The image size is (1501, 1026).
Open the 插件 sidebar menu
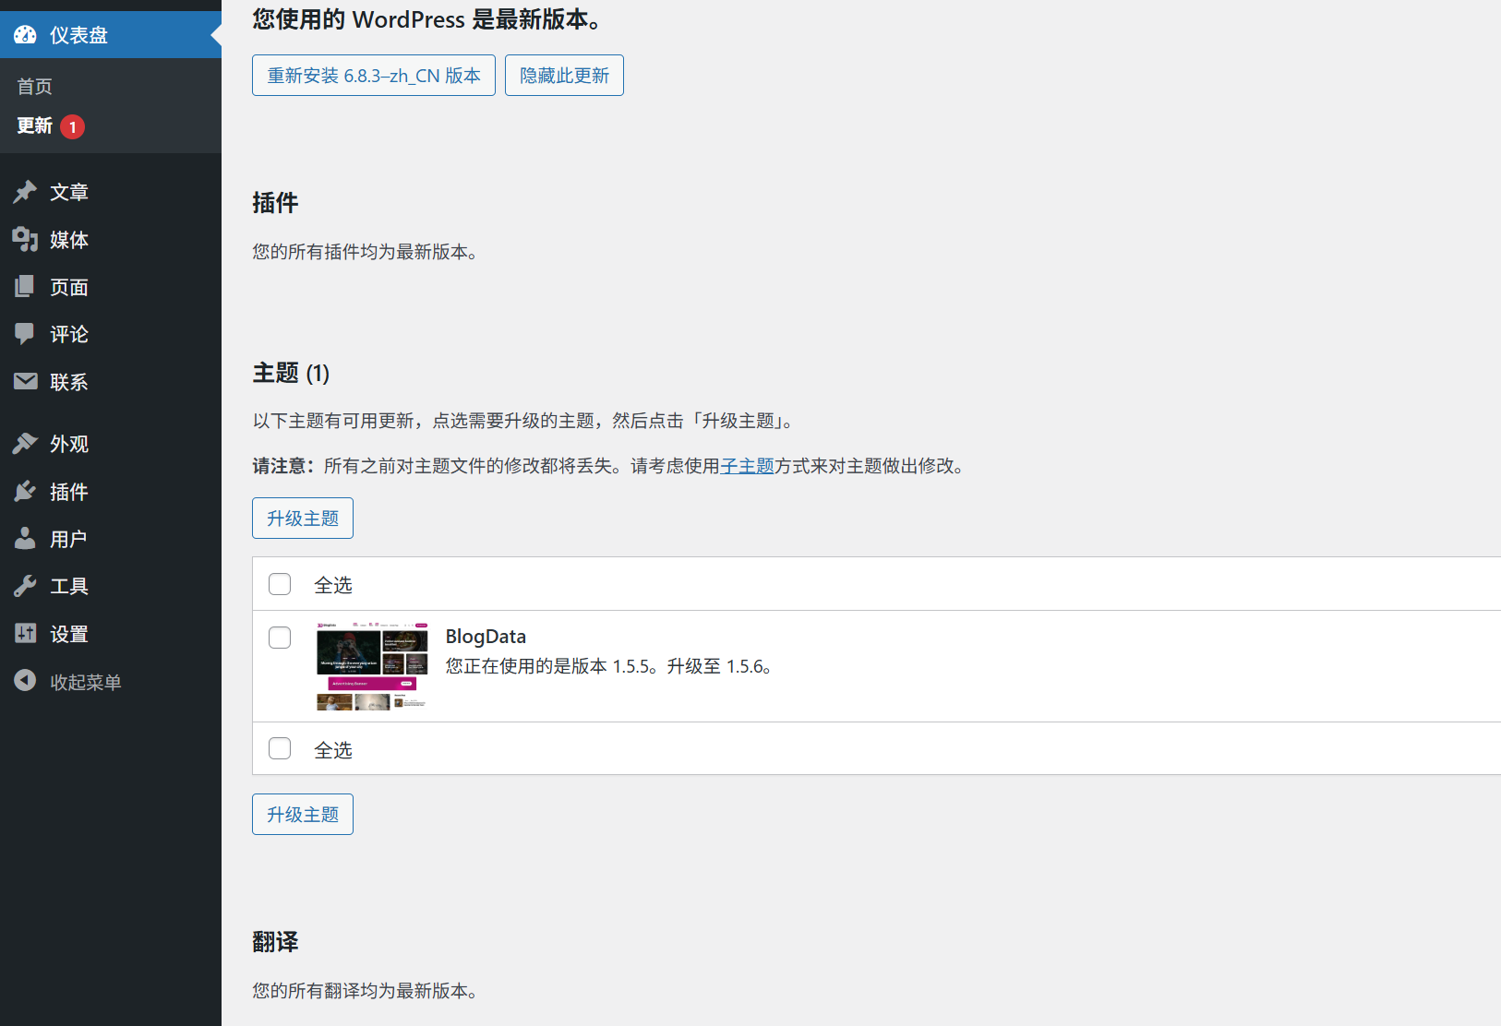click(x=111, y=492)
